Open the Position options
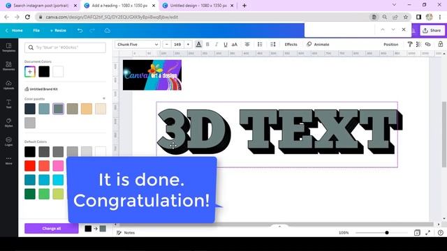 [390, 45]
